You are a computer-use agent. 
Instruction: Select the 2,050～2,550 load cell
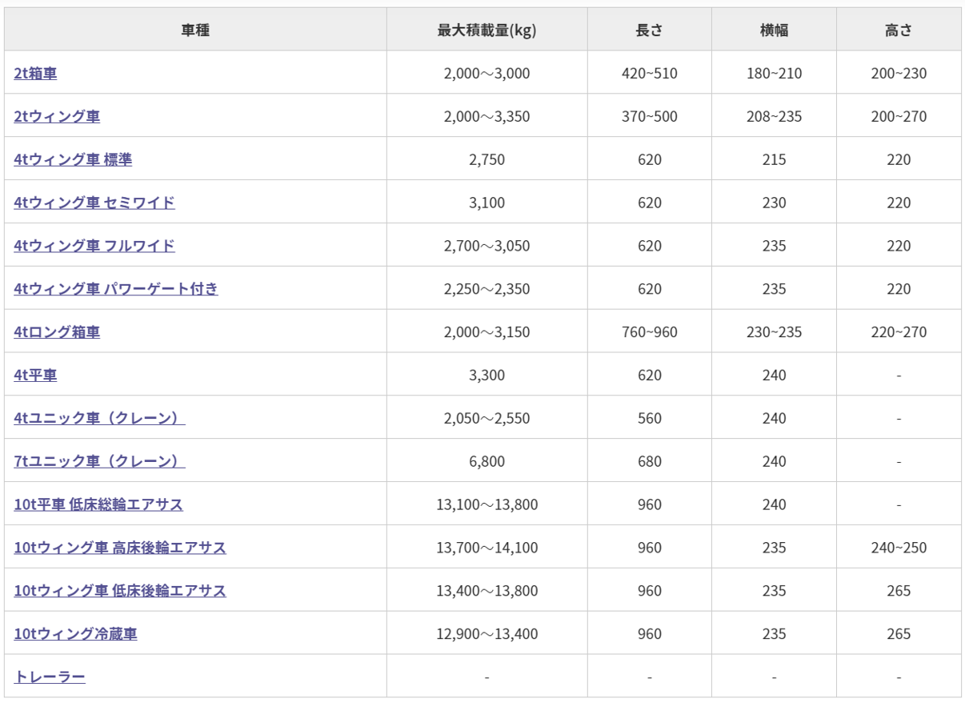487,419
